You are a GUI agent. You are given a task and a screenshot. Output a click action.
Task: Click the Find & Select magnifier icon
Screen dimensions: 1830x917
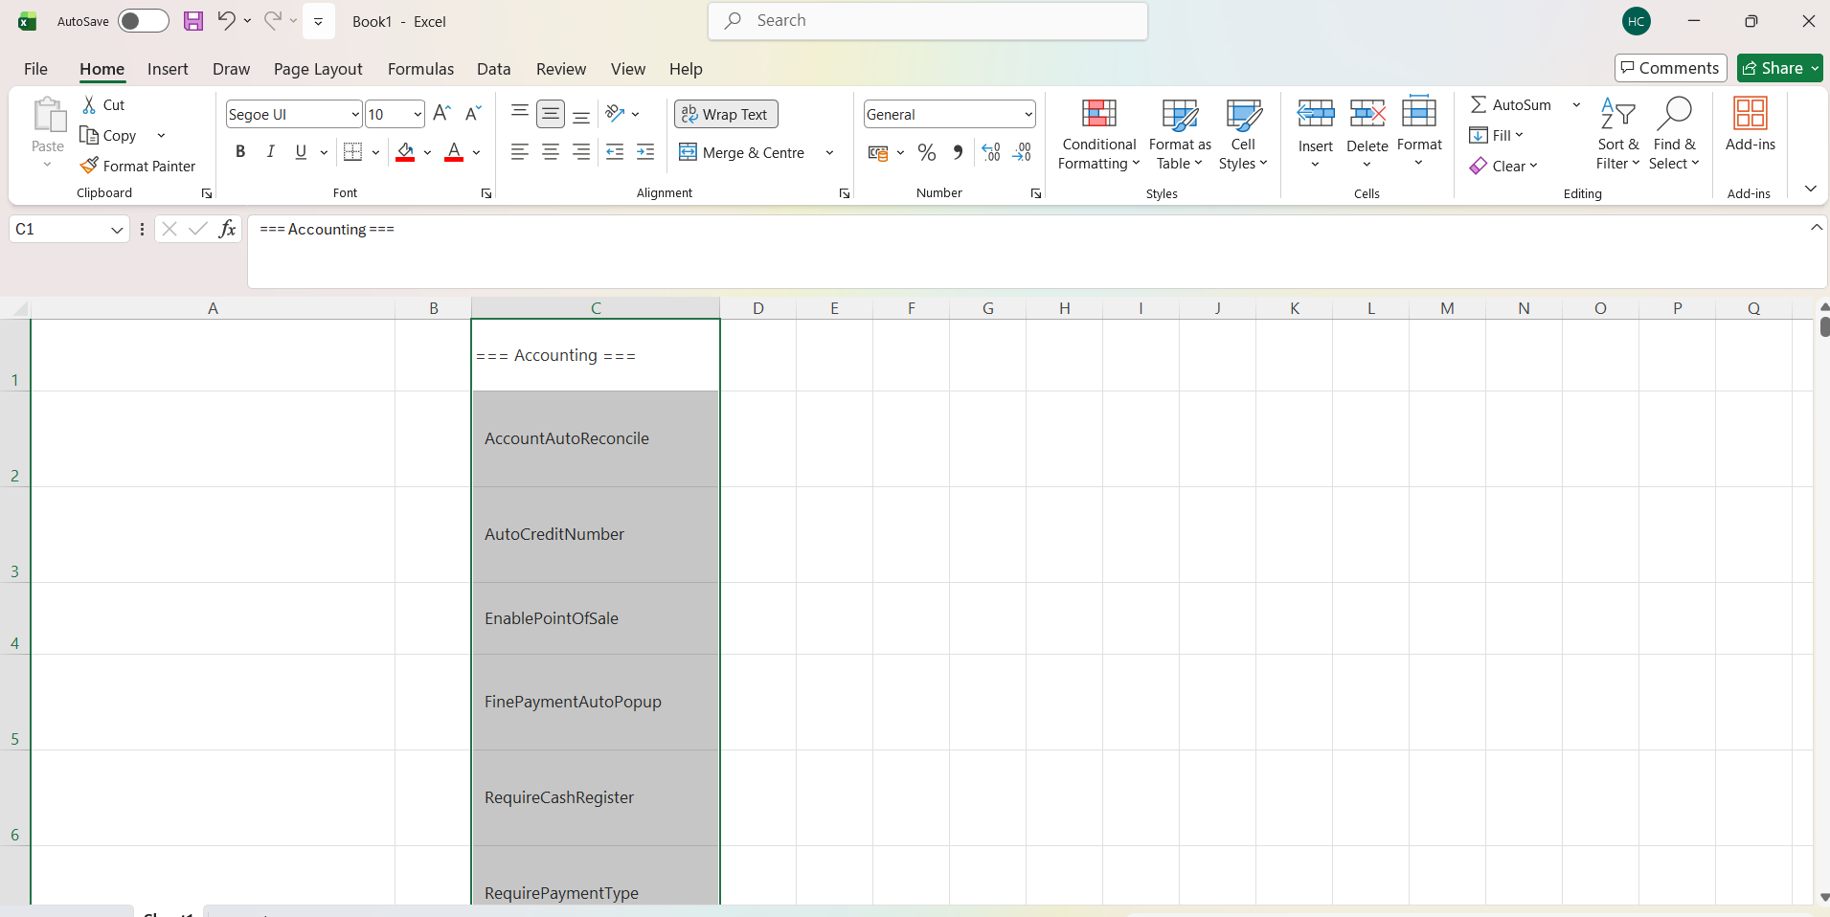(1674, 114)
